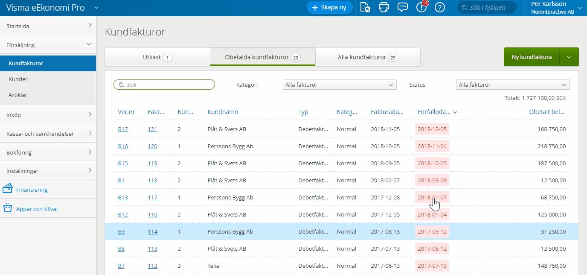Open the Ny kundfaktura split arrow menu

[569, 57]
